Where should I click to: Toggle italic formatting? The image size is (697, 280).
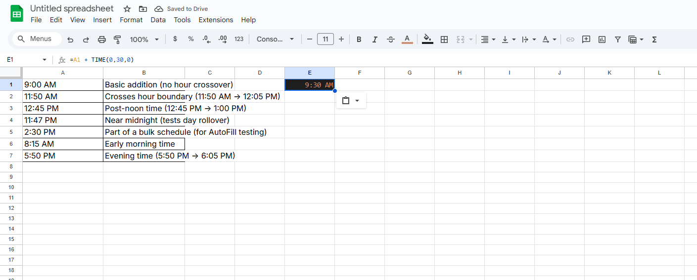point(375,40)
